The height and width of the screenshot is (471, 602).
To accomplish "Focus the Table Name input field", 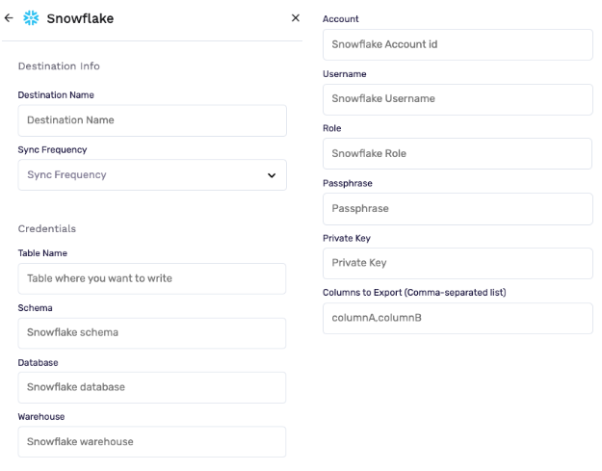I will pos(151,278).
